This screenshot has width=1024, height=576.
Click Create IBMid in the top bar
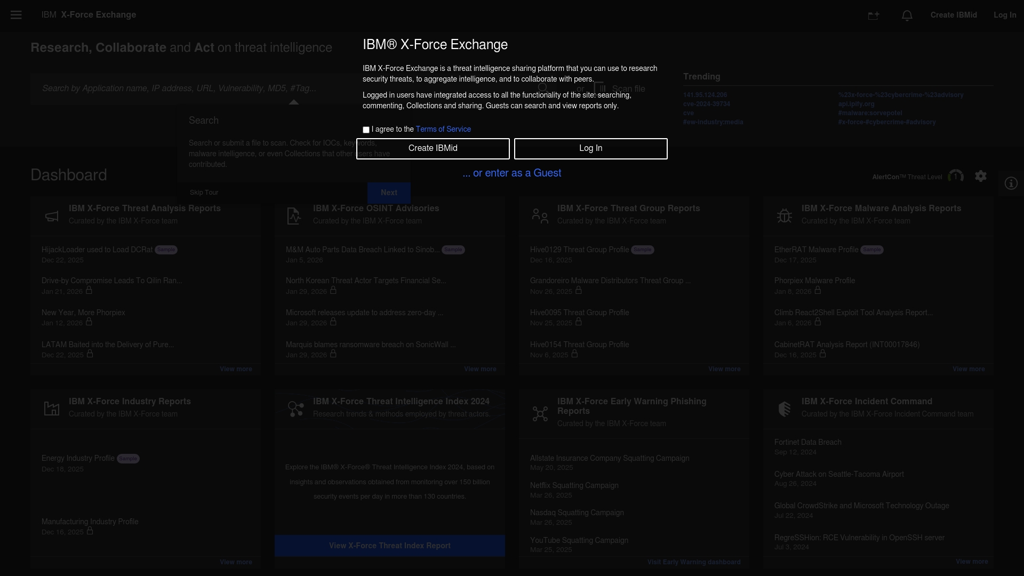(x=954, y=15)
